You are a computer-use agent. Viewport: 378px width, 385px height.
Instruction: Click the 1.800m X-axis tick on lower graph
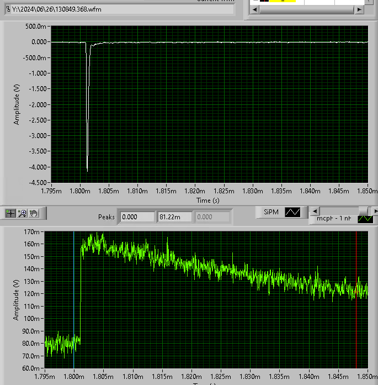pyautogui.click(x=74, y=377)
